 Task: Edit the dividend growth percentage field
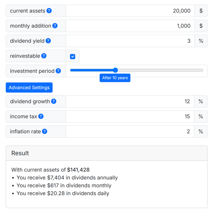pyautogui.click(x=130, y=101)
